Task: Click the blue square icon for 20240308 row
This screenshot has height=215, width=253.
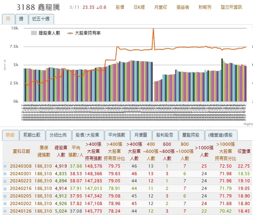Action: click(x=5, y=166)
